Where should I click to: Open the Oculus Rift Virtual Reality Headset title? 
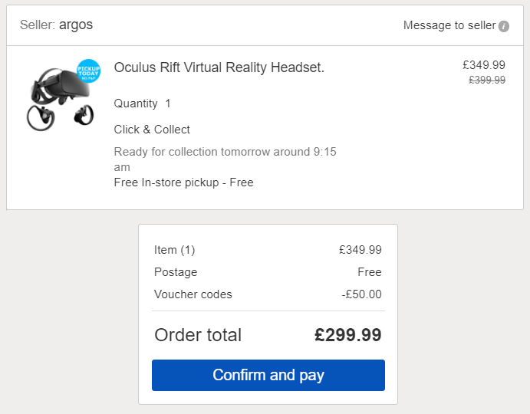(219, 67)
